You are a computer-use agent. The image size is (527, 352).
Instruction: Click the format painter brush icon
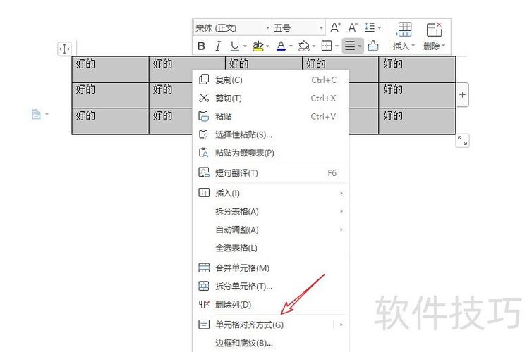(x=373, y=46)
